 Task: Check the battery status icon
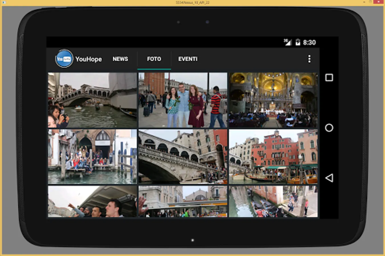[298, 42]
